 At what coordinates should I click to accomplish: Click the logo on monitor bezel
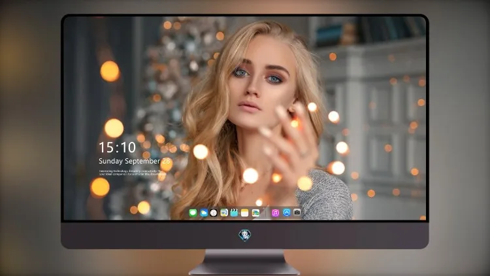(x=245, y=235)
